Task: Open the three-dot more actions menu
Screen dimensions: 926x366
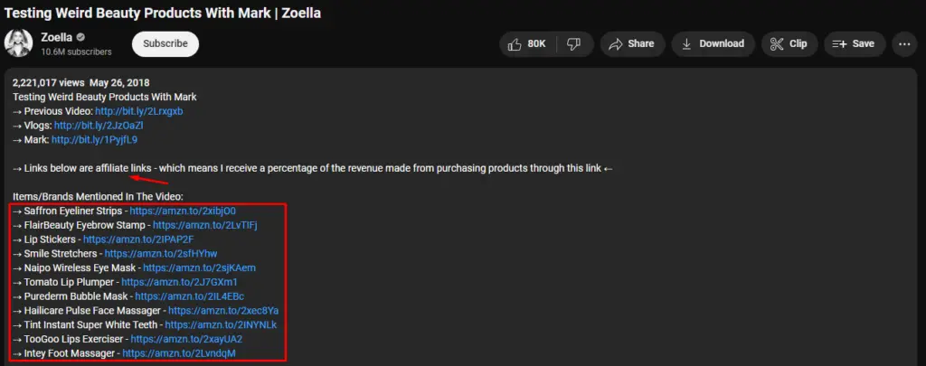Action: tap(904, 43)
